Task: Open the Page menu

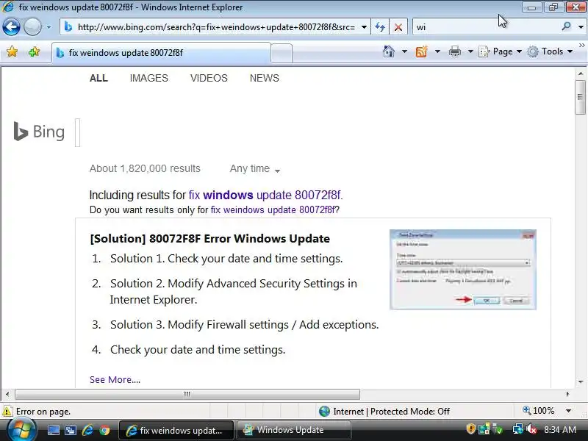Action: (x=501, y=51)
